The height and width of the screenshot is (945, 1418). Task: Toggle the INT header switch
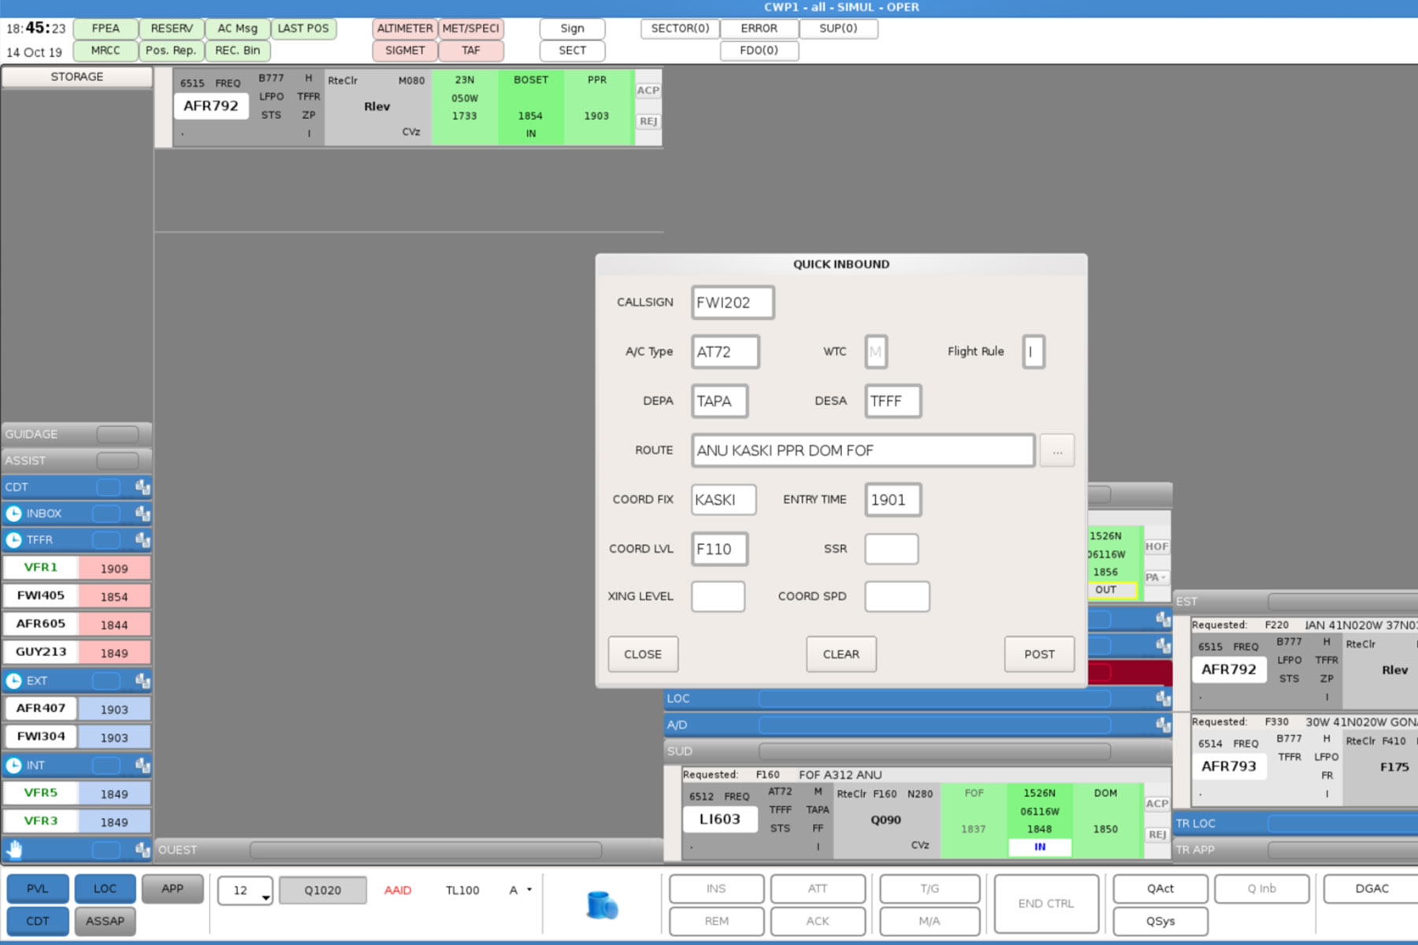(x=106, y=765)
